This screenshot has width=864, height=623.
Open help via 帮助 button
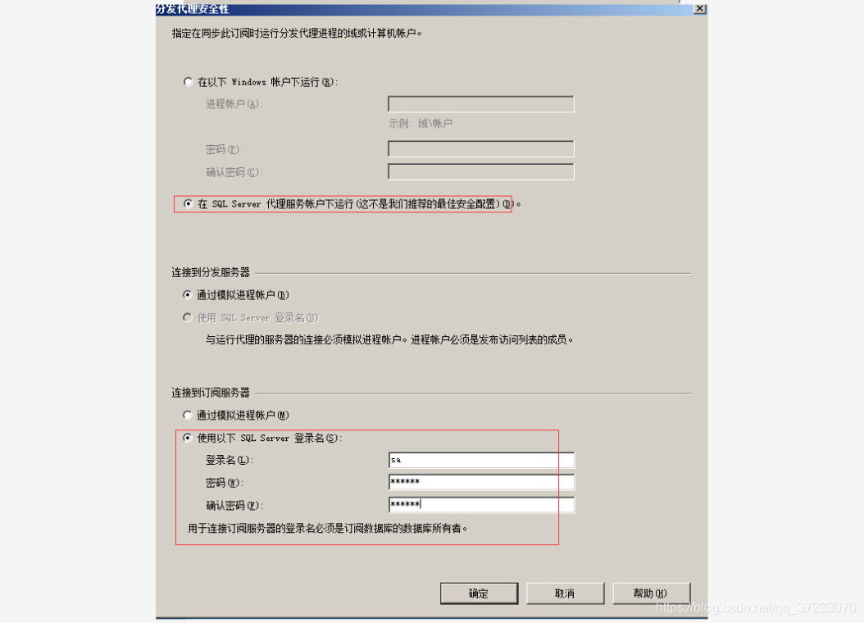click(651, 593)
